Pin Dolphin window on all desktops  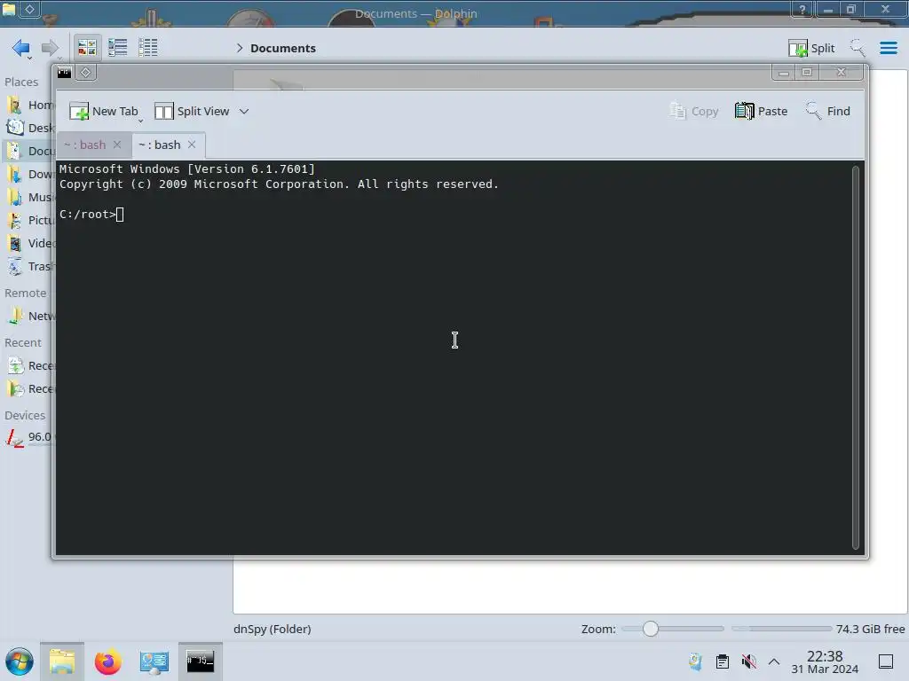pyautogui.click(x=29, y=9)
